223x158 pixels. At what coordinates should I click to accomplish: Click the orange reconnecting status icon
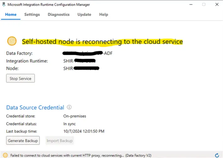12,41
